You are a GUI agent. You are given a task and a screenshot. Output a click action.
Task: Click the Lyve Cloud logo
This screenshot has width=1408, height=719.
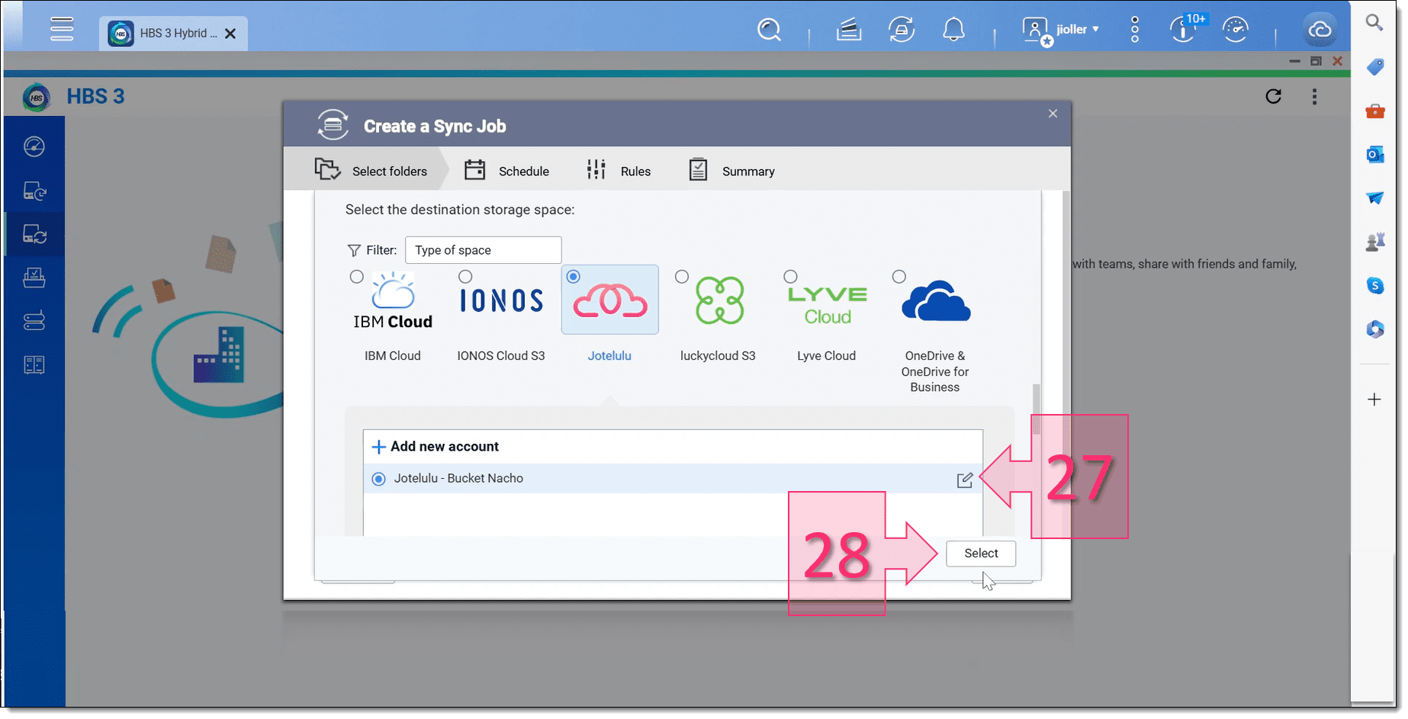pyautogui.click(x=828, y=305)
